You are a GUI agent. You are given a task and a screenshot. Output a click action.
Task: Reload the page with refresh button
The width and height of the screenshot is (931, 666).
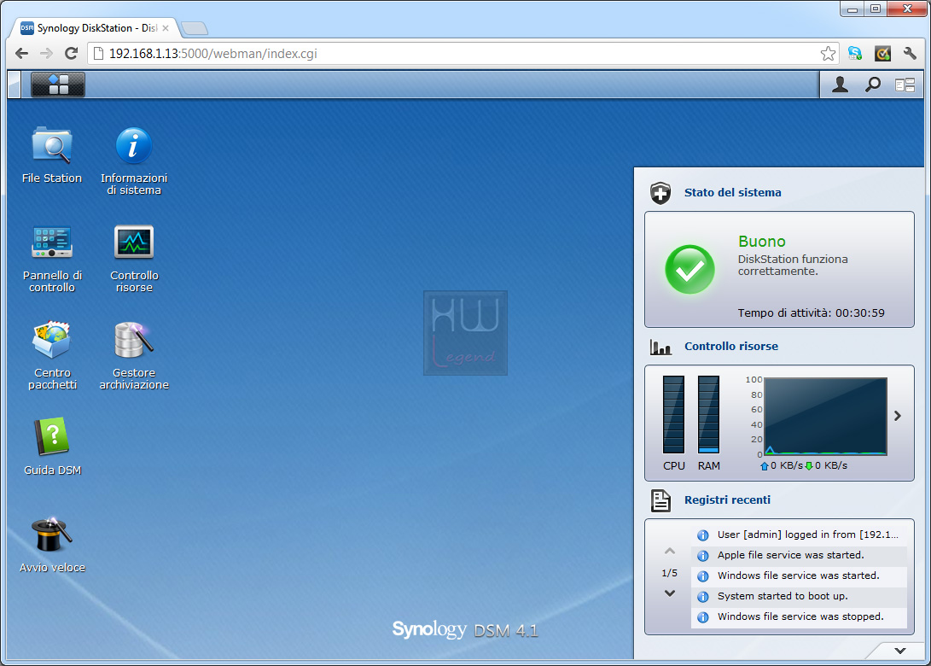pos(71,54)
